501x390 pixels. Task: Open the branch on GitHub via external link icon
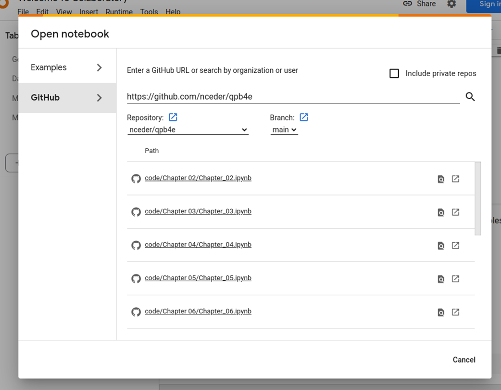304,117
